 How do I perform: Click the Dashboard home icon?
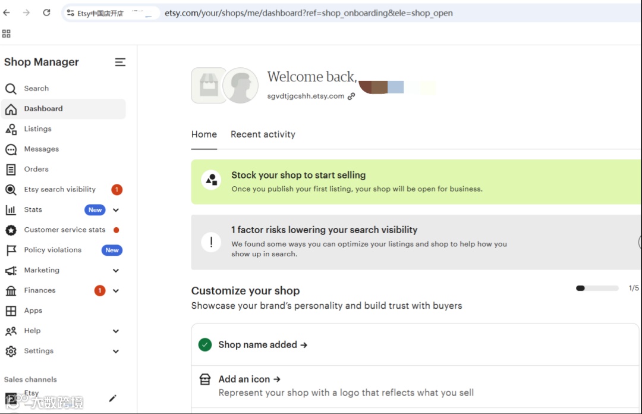pyautogui.click(x=11, y=109)
